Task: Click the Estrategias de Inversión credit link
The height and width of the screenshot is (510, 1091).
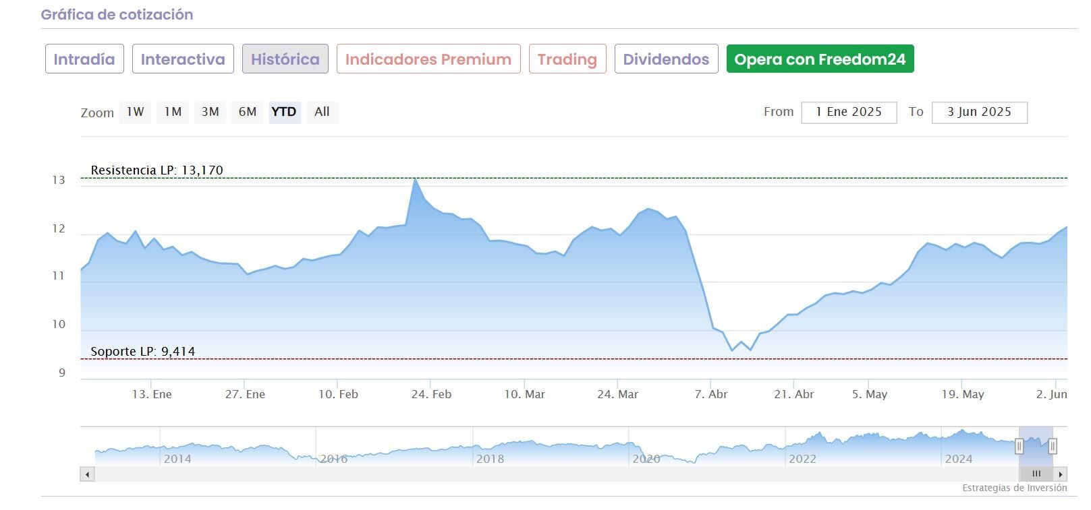Action: point(1014,488)
